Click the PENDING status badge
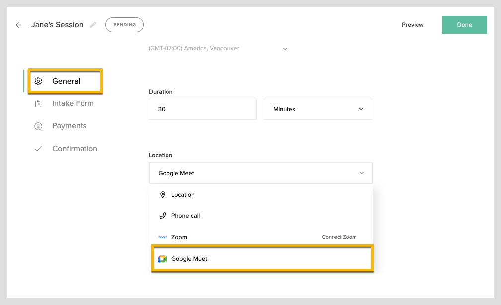Viewport: 501px width, 305px height. [x=125, y=25]
